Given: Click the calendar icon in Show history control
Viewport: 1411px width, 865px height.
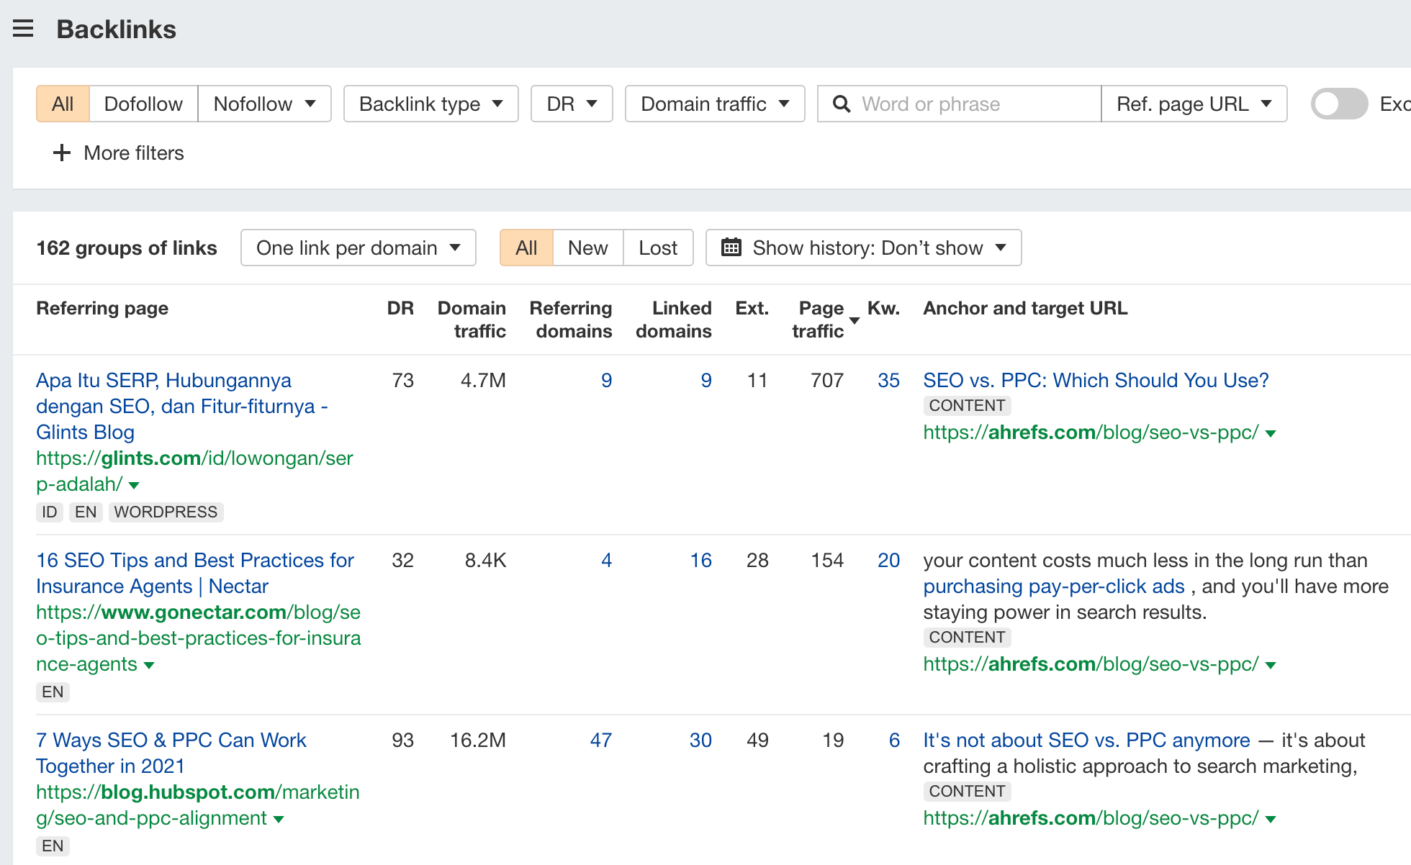Looking at the screenshot, I should 731,248.
